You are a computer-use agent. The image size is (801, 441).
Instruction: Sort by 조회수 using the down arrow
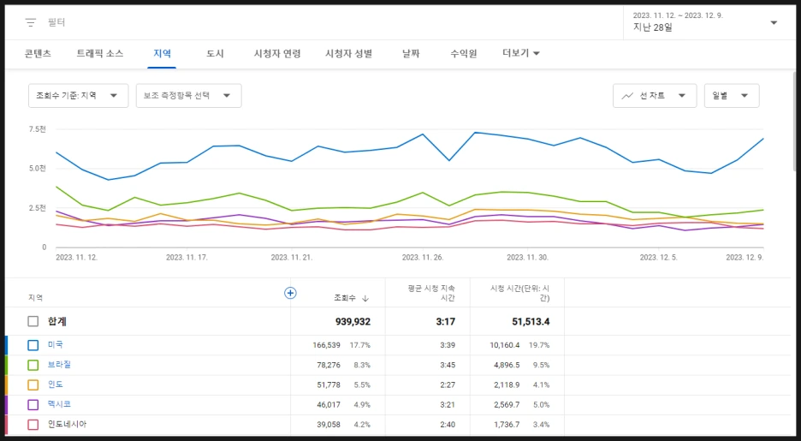coord(365,299)
